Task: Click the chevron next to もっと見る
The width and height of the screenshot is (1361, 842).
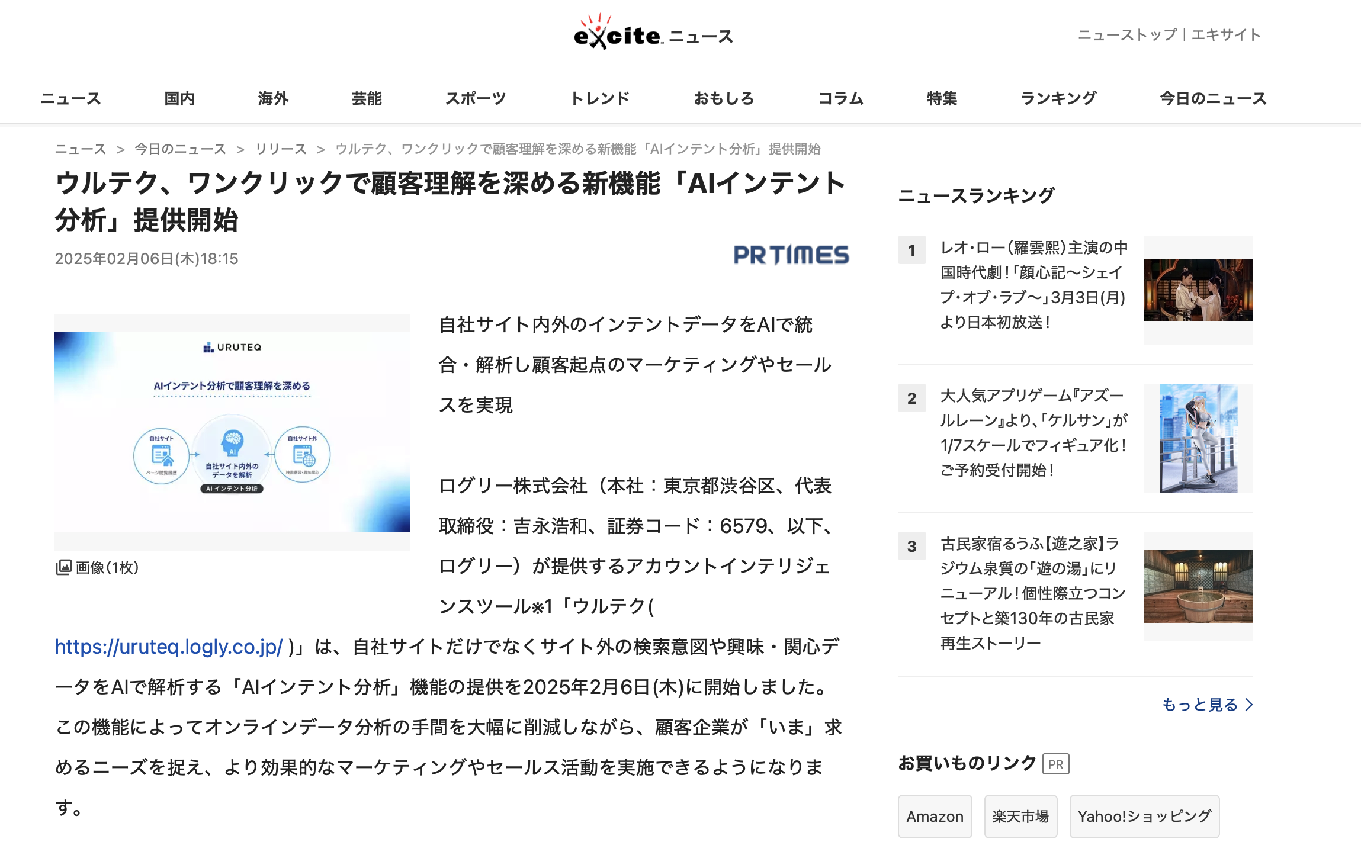Action: click(1249, 705)
